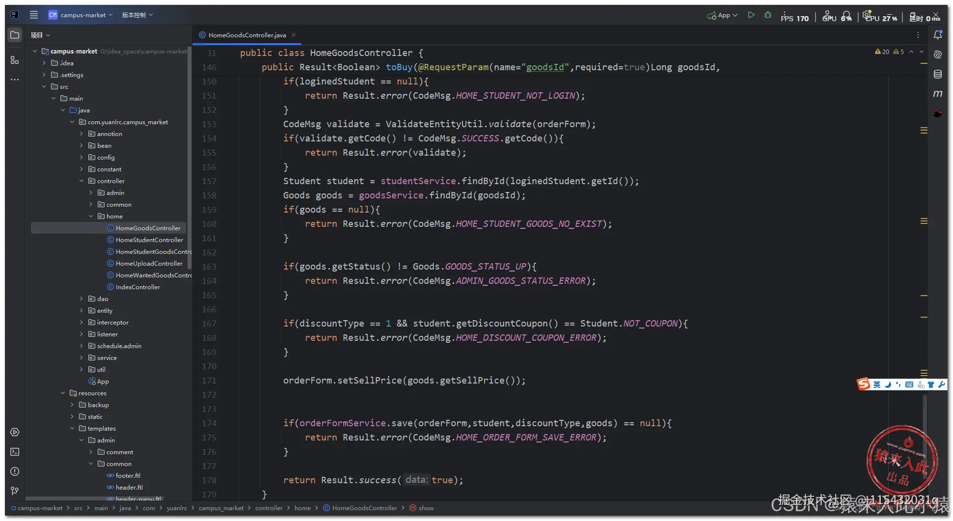Open the Problems tool window
953x521 pixels.
click(x=15, y=471)
